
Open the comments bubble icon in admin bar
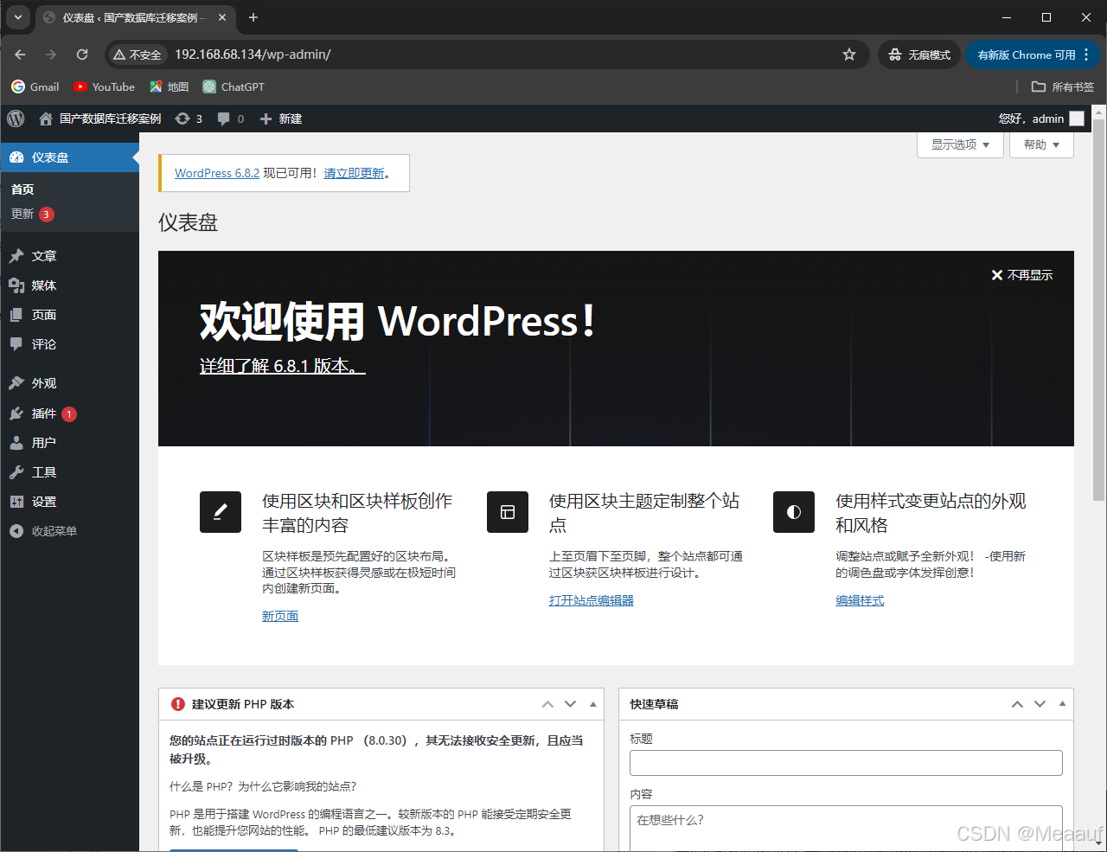pos(230,119)
